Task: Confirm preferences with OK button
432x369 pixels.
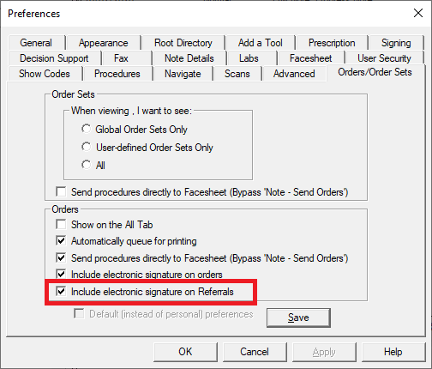Action: point(185,352)
